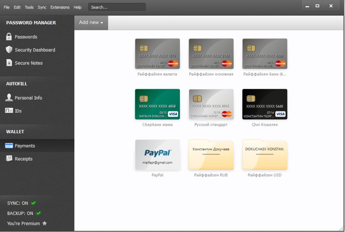Open the Sync menu
Screen dimensions: 345x232
42,7
